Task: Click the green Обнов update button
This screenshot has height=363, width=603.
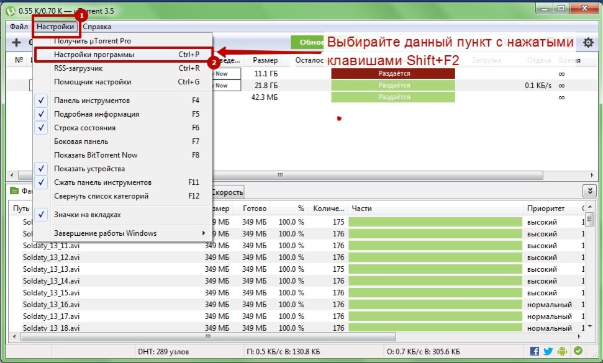Action: coord(307,42)
